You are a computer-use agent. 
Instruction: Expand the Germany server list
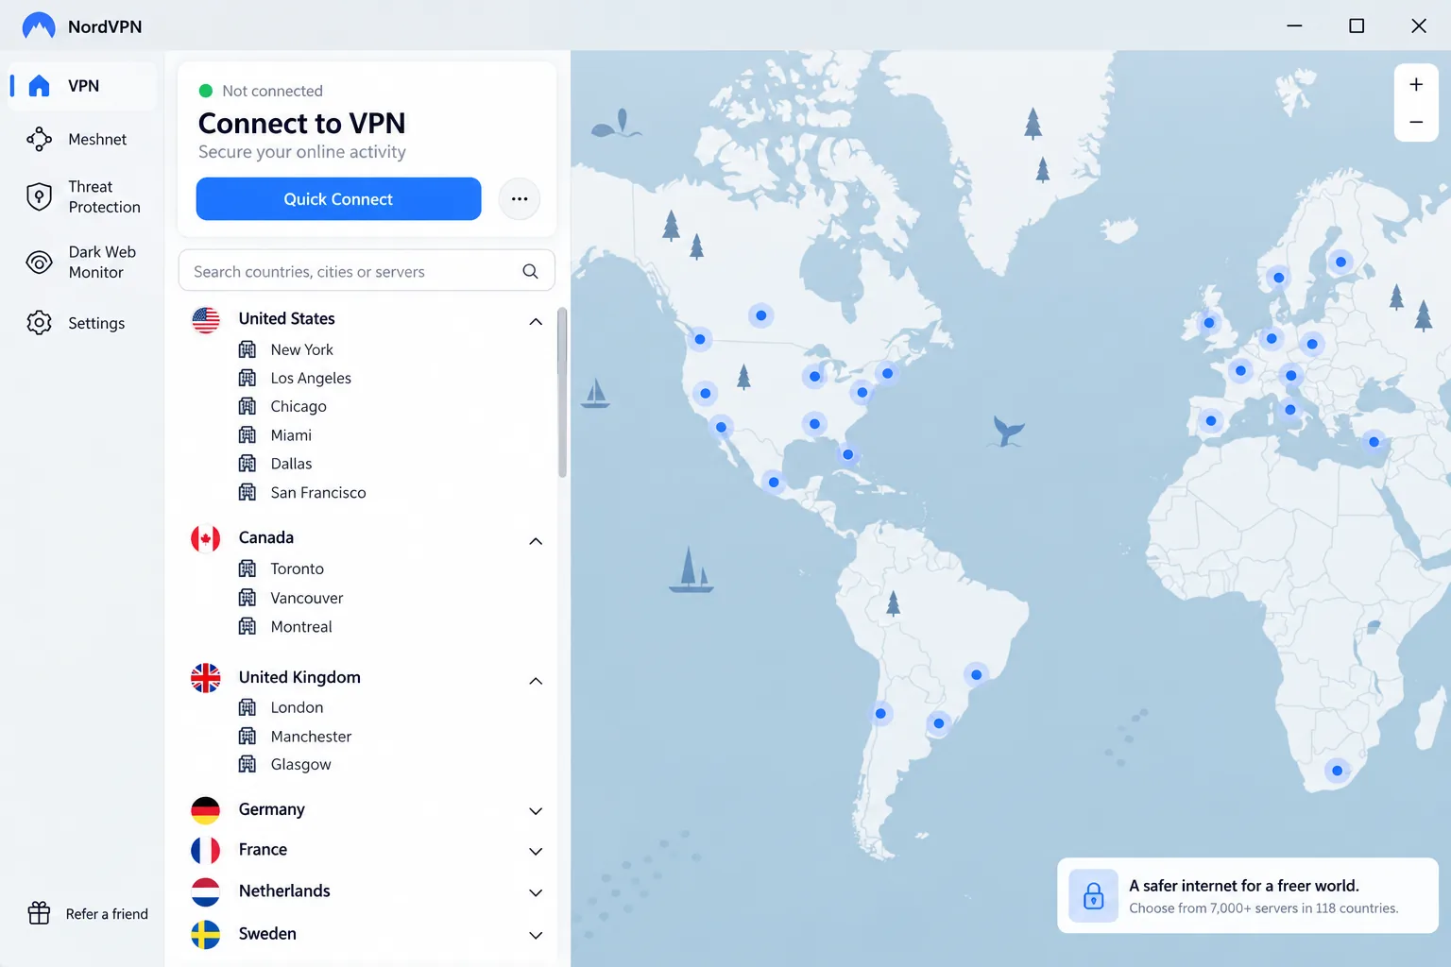pyautogui.click(x=536, y=811)
